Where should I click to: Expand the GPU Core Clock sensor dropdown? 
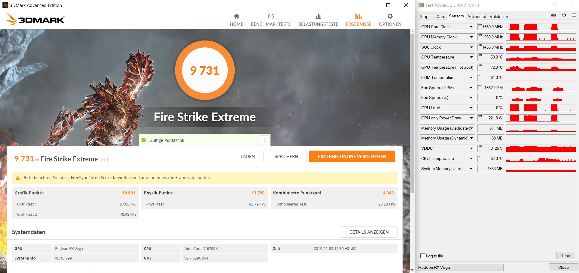tap(471, 27)
